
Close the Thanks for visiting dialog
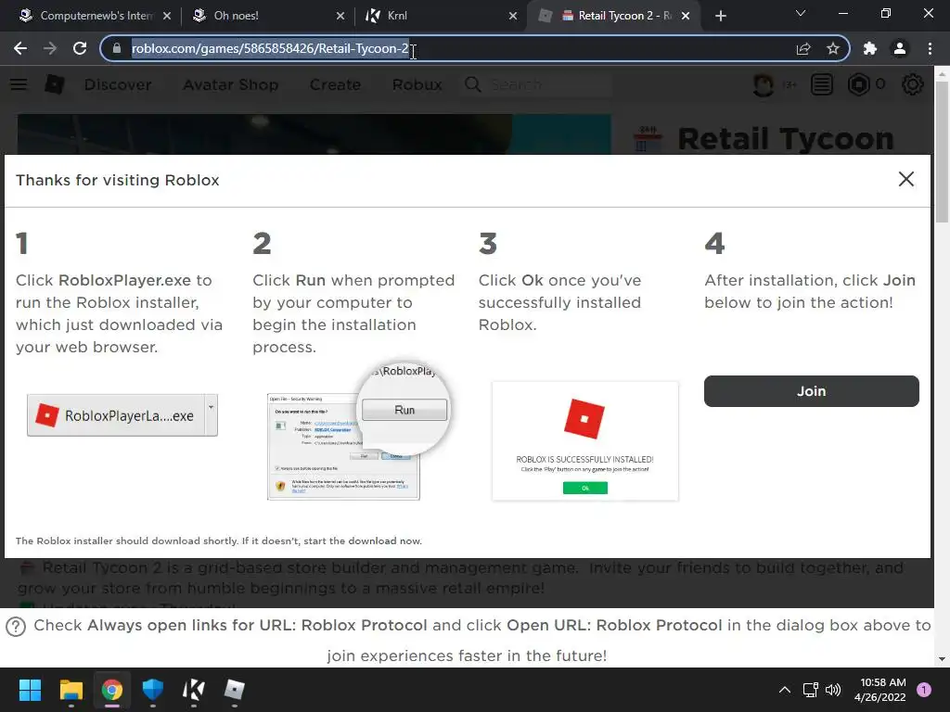tap(906, 179)
